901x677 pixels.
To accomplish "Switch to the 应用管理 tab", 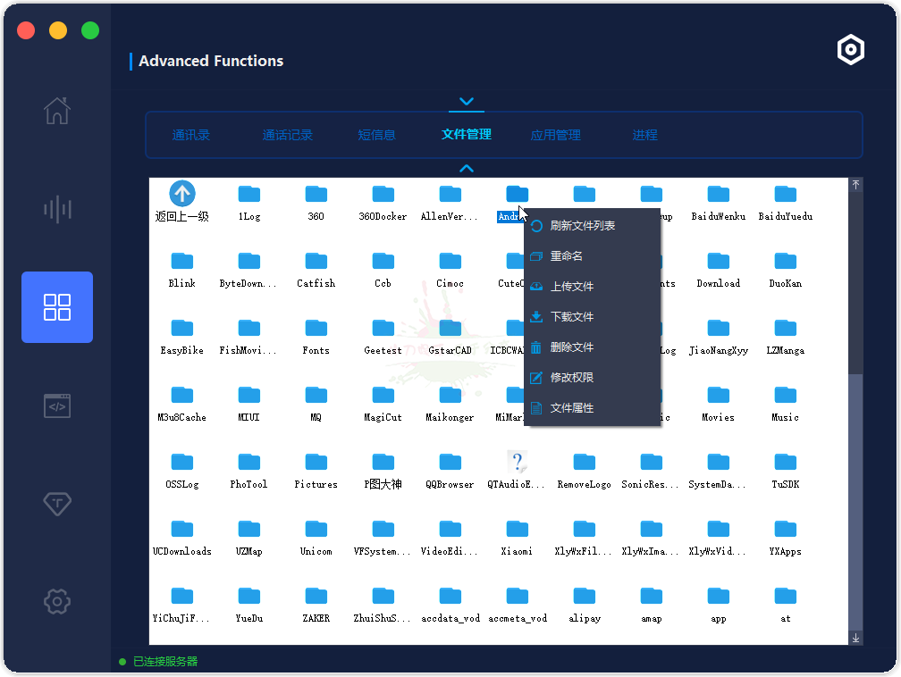I will click(x=555, y=135).
